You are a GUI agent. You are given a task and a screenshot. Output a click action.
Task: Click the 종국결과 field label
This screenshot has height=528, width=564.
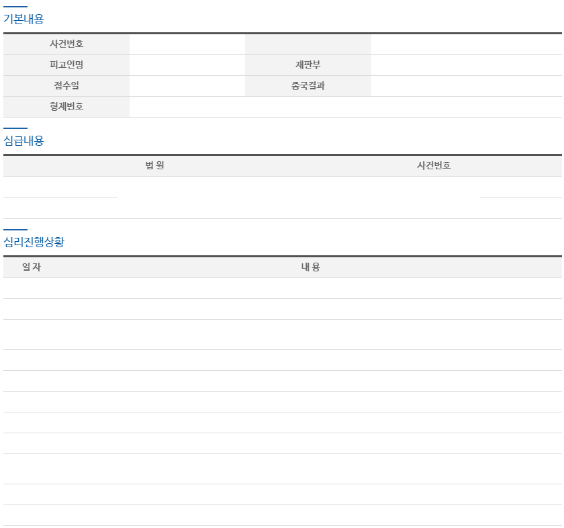pyautogui.click(x=308, y=86)
